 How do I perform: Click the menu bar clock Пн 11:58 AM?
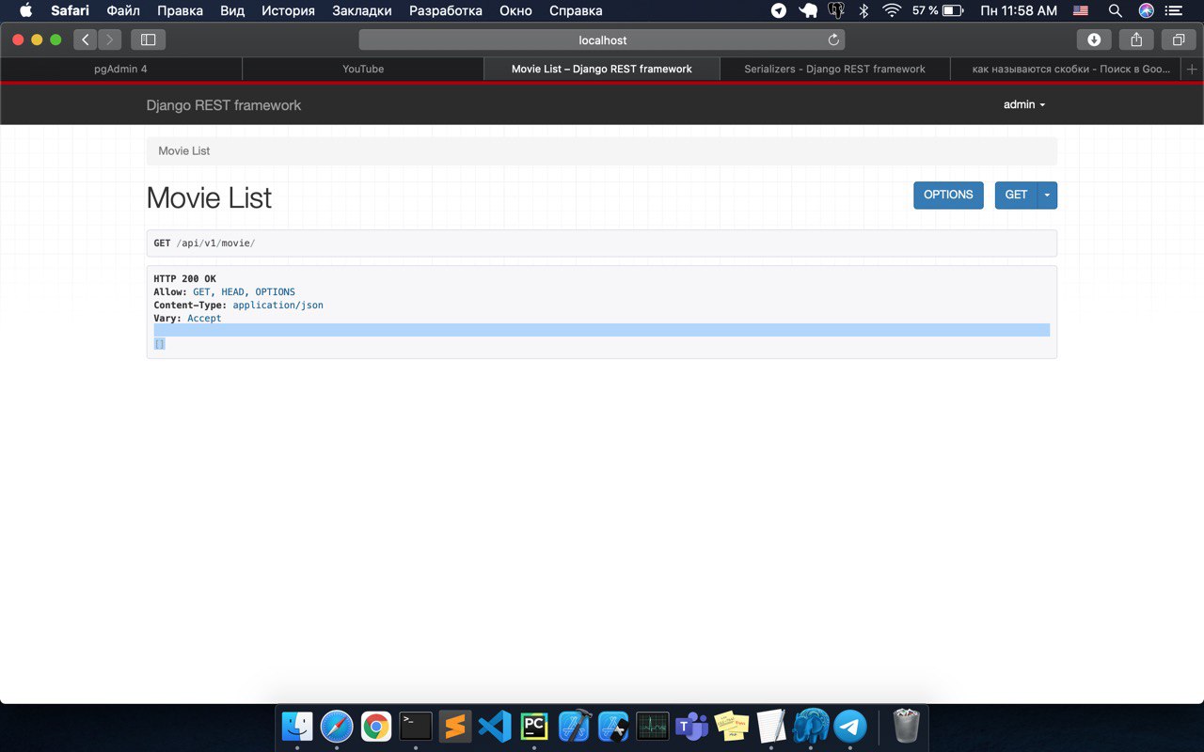(x=1019, y=11)
